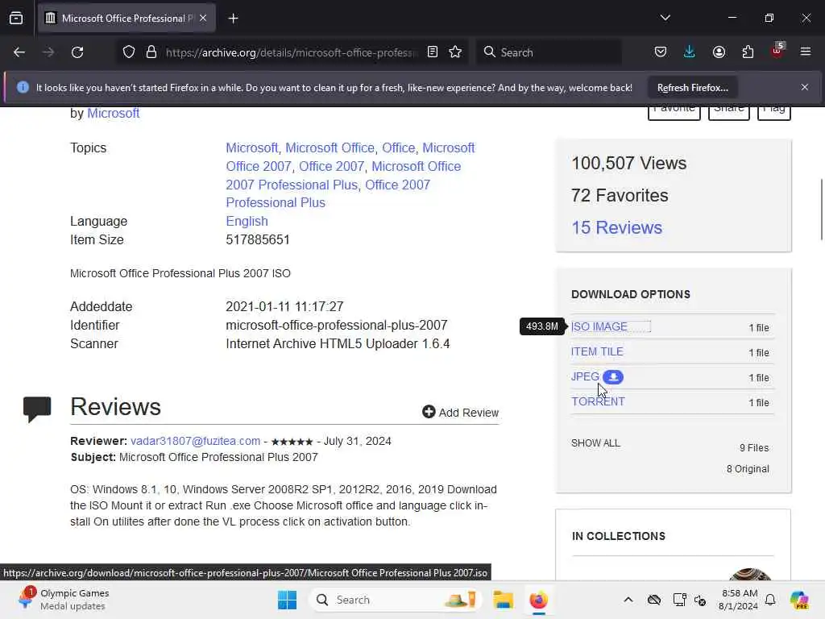Screen dimensions: 825x619
Task: Open the Office 2007 Professional Plus topic
Action: point(329,193)
